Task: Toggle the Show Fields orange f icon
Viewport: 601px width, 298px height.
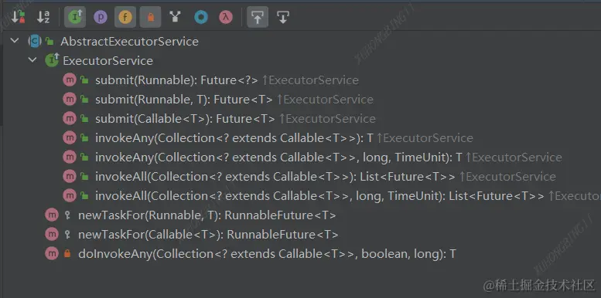Action: click(125, 17)
